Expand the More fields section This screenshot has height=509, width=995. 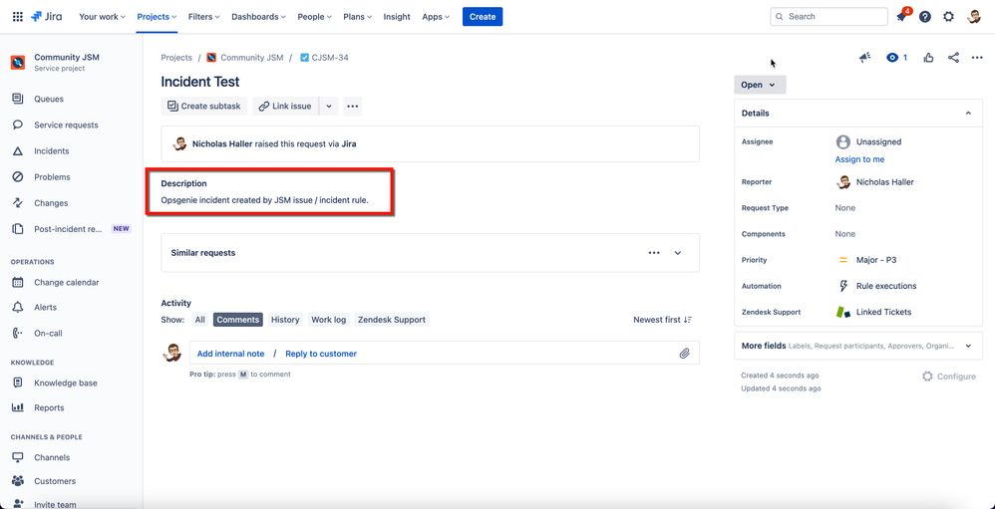(x=968, y=346)
